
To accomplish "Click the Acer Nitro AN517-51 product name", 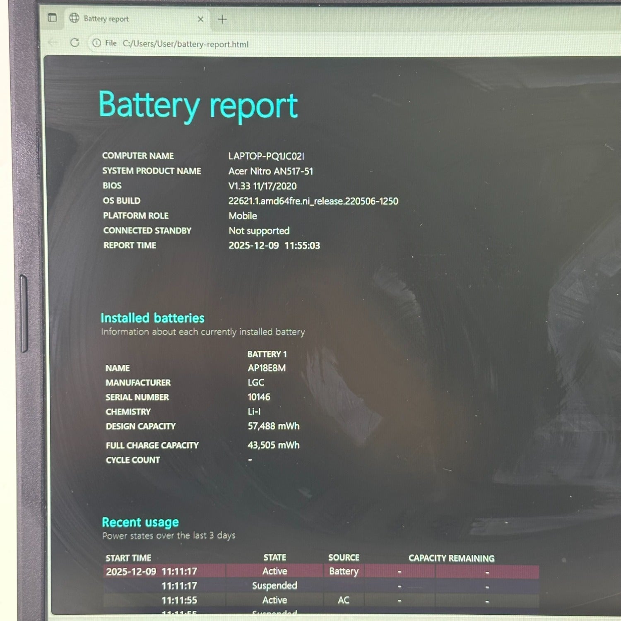I will [x=271, y=171].
